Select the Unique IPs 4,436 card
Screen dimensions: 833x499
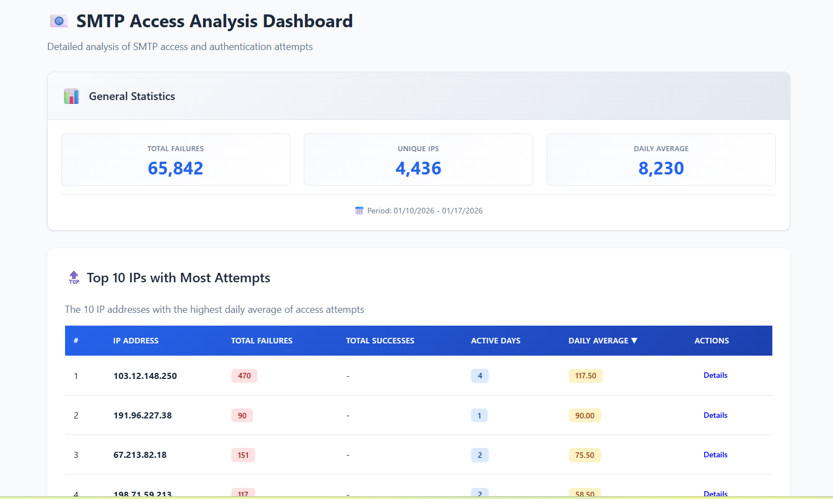point(418,159)
